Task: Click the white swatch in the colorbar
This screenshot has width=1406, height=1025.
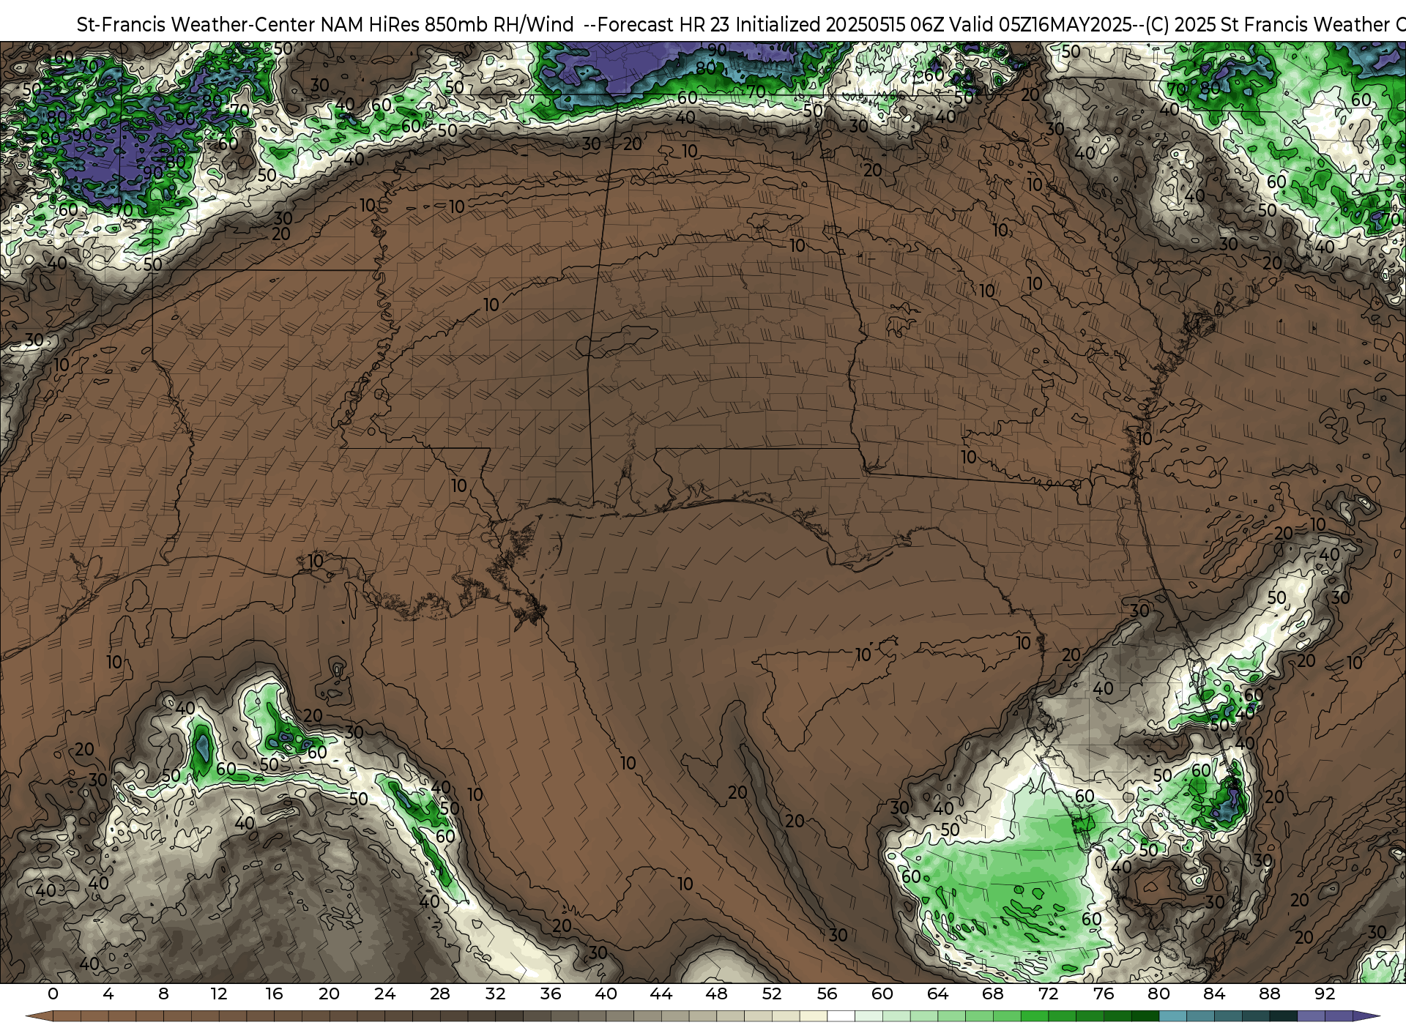Action: (x=841, y=1016)
